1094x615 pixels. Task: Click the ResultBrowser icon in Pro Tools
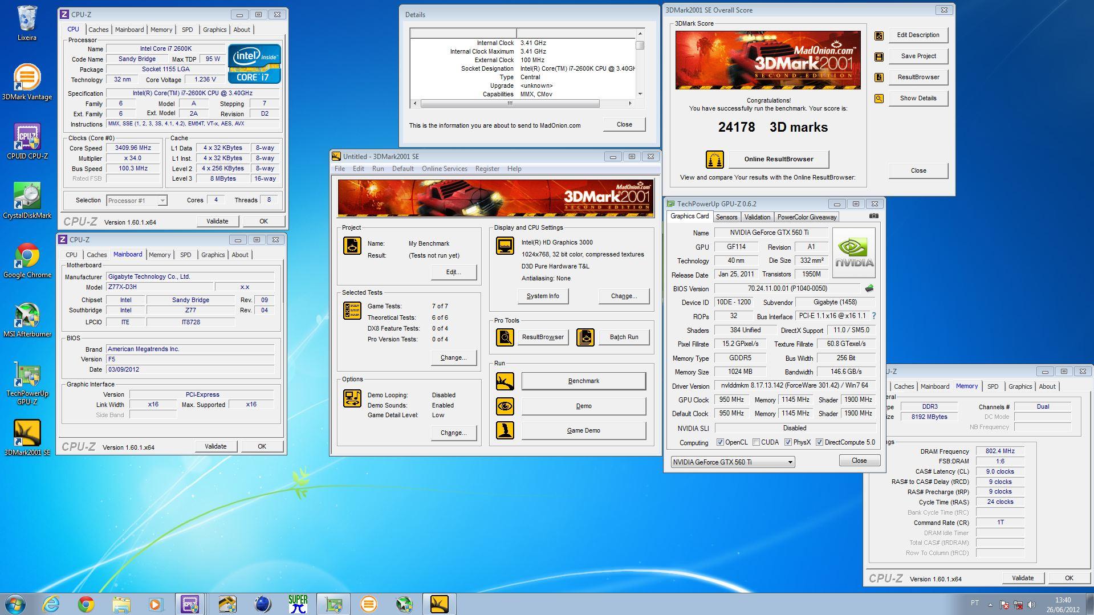(x=505, y=337)
